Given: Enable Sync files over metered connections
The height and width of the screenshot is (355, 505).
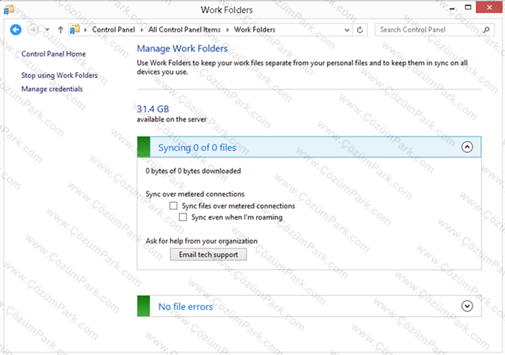Looking at the screenshot, I should coord(173,206).
